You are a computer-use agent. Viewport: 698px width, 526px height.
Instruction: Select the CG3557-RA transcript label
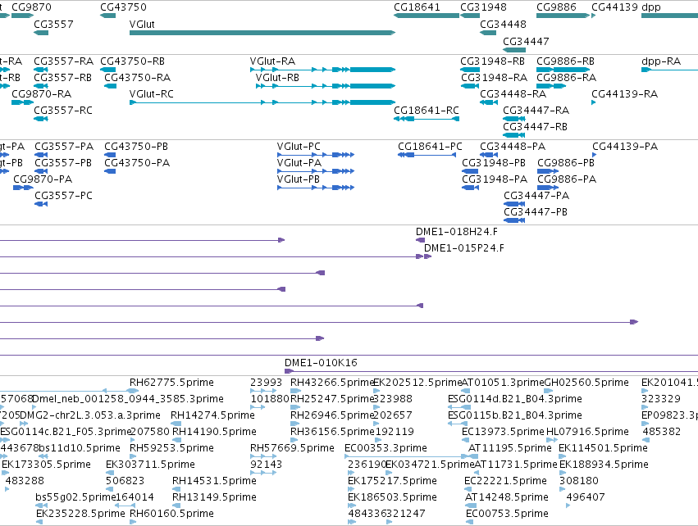[x=64, y=61]
